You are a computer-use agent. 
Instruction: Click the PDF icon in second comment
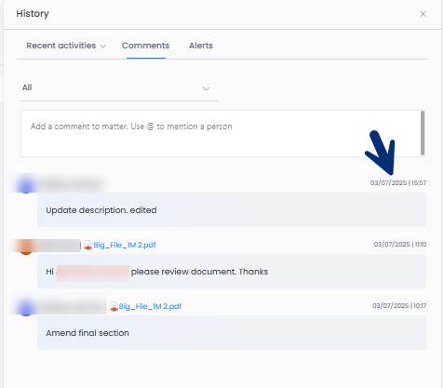(87, 246)
